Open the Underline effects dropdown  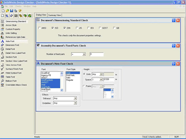pos(75,103)
